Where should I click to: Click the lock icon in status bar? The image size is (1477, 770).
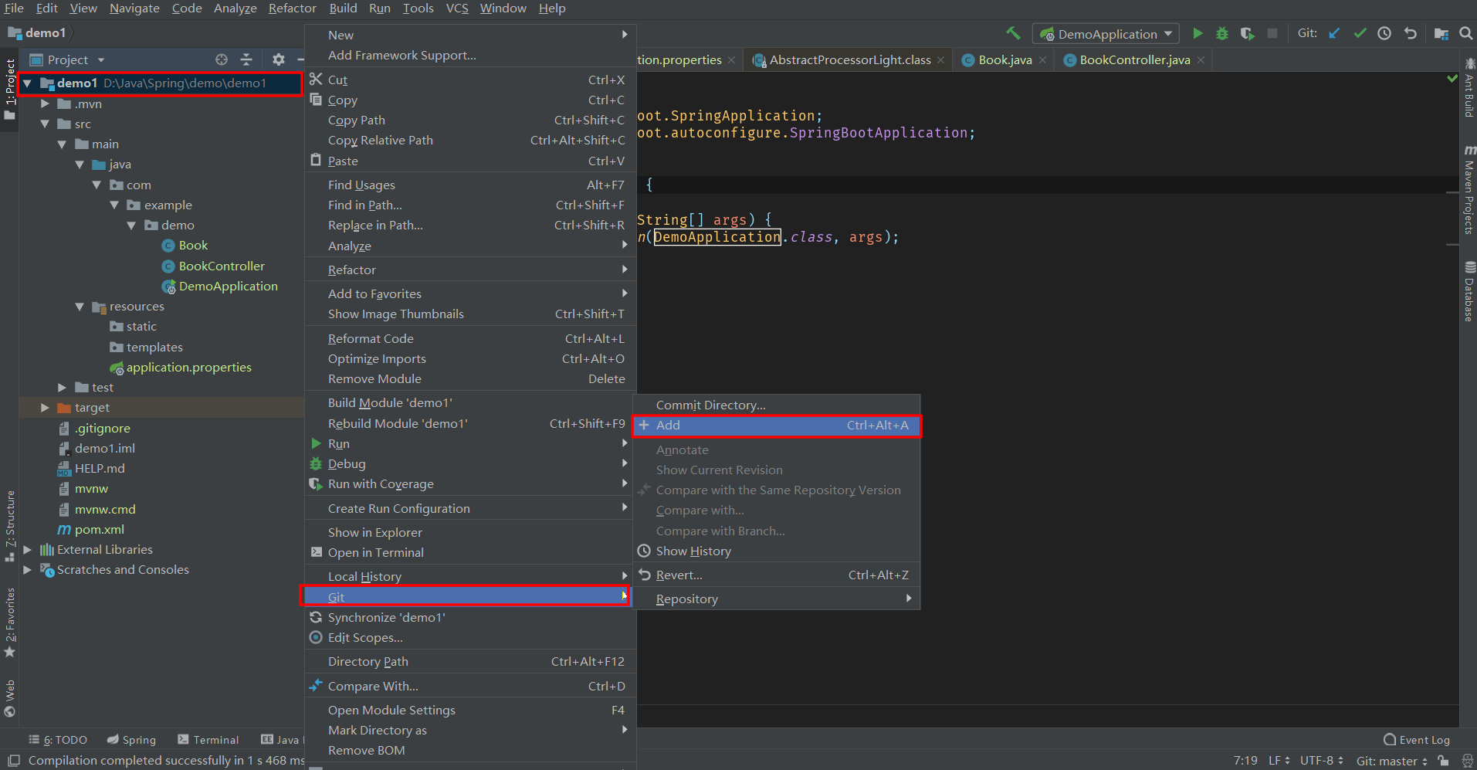pos(1442,761)
